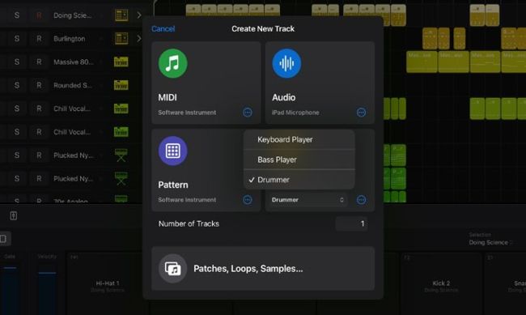Expand the Burlington track chevron
The image size is (526, 315).
click(139, 39)
